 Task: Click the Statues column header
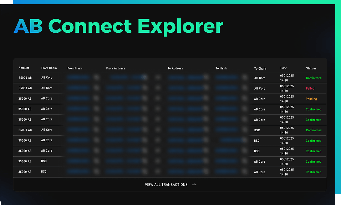311,68
